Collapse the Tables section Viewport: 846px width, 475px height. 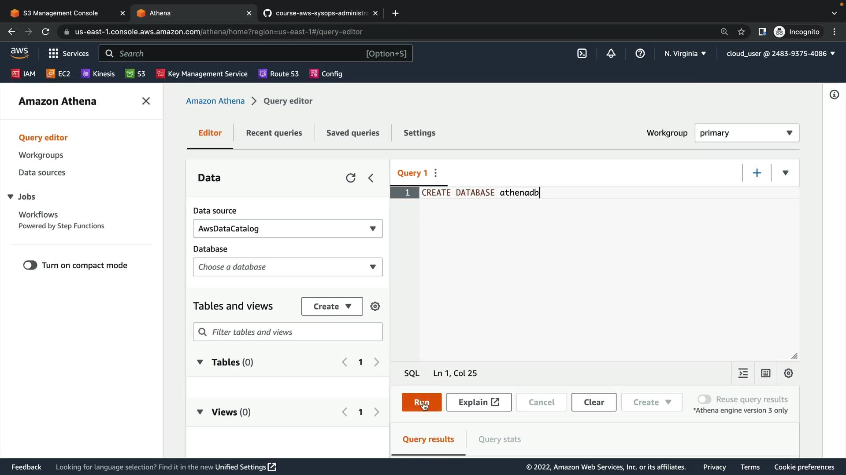200,362
